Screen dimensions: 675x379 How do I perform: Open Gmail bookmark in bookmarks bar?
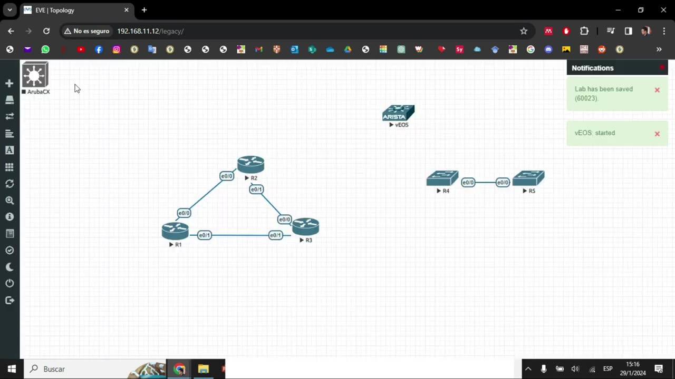[x=258, y=49]
